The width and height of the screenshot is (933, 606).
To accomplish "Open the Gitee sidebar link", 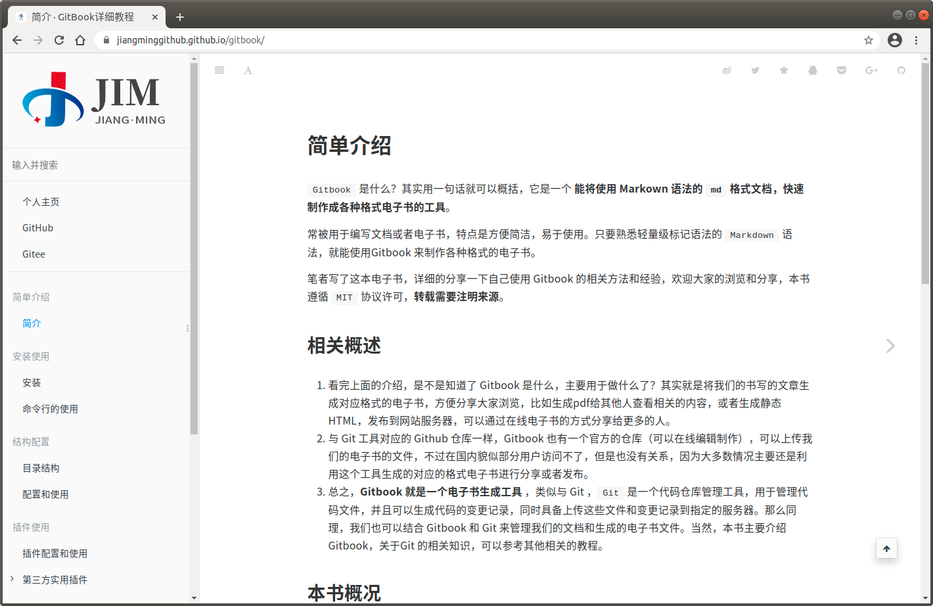I will point(34,254).
